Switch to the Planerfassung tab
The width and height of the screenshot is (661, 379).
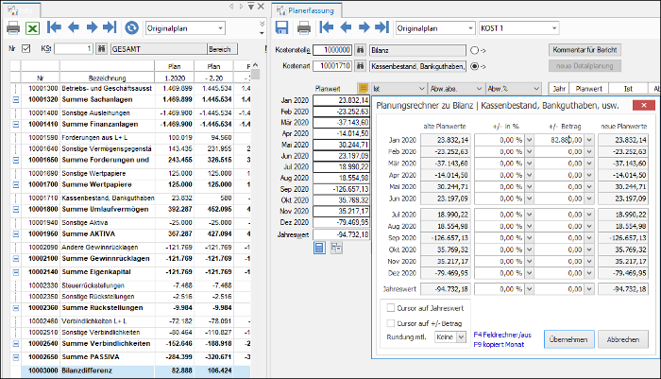point(307,10)
